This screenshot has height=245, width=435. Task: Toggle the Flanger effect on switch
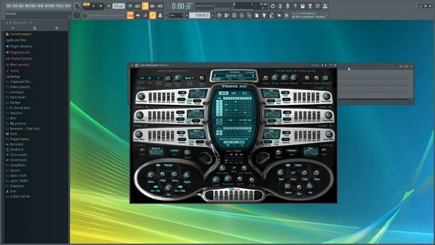pyautogui.click(x=158, y=165)
